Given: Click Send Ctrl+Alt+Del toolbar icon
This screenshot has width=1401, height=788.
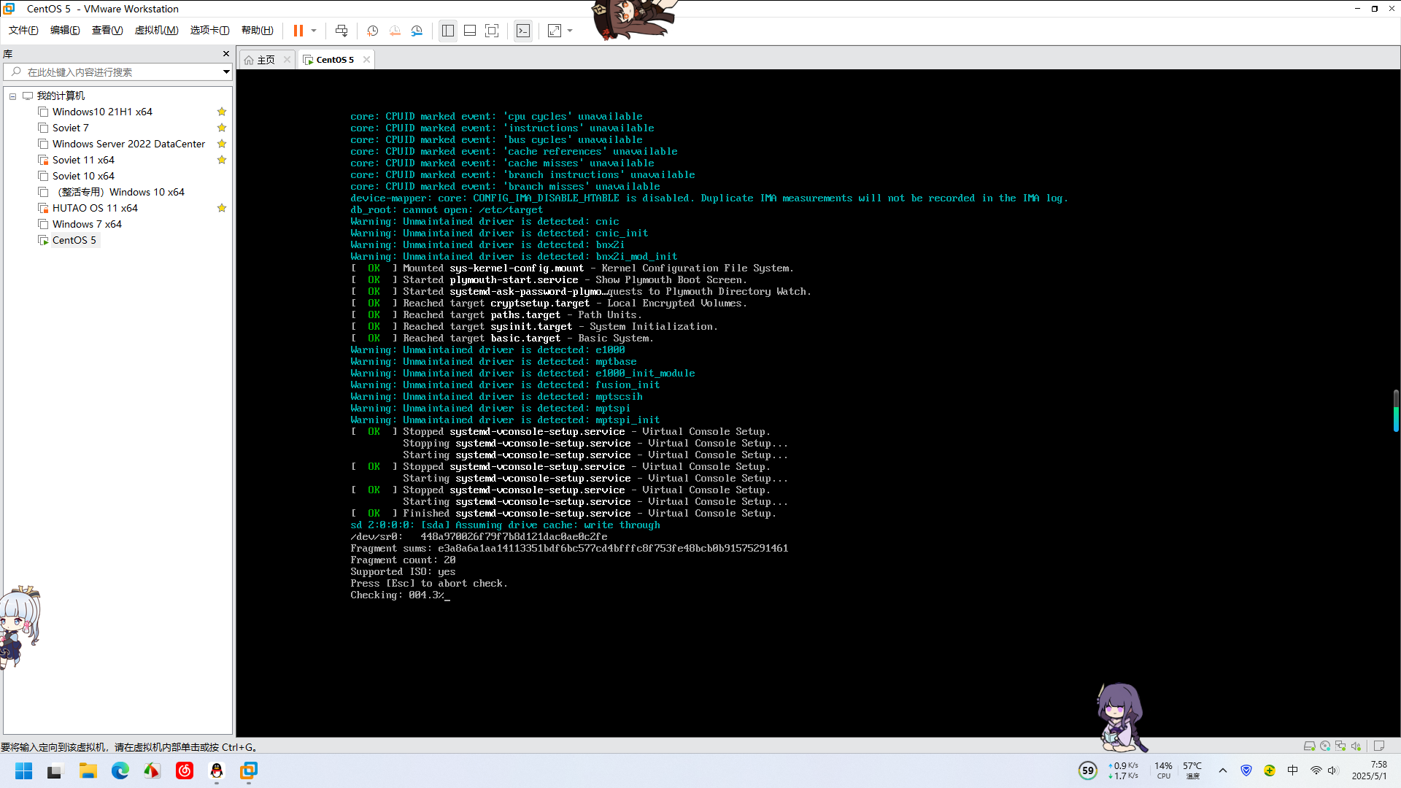Looking at the screenshot, I should (x=341, y=31).
